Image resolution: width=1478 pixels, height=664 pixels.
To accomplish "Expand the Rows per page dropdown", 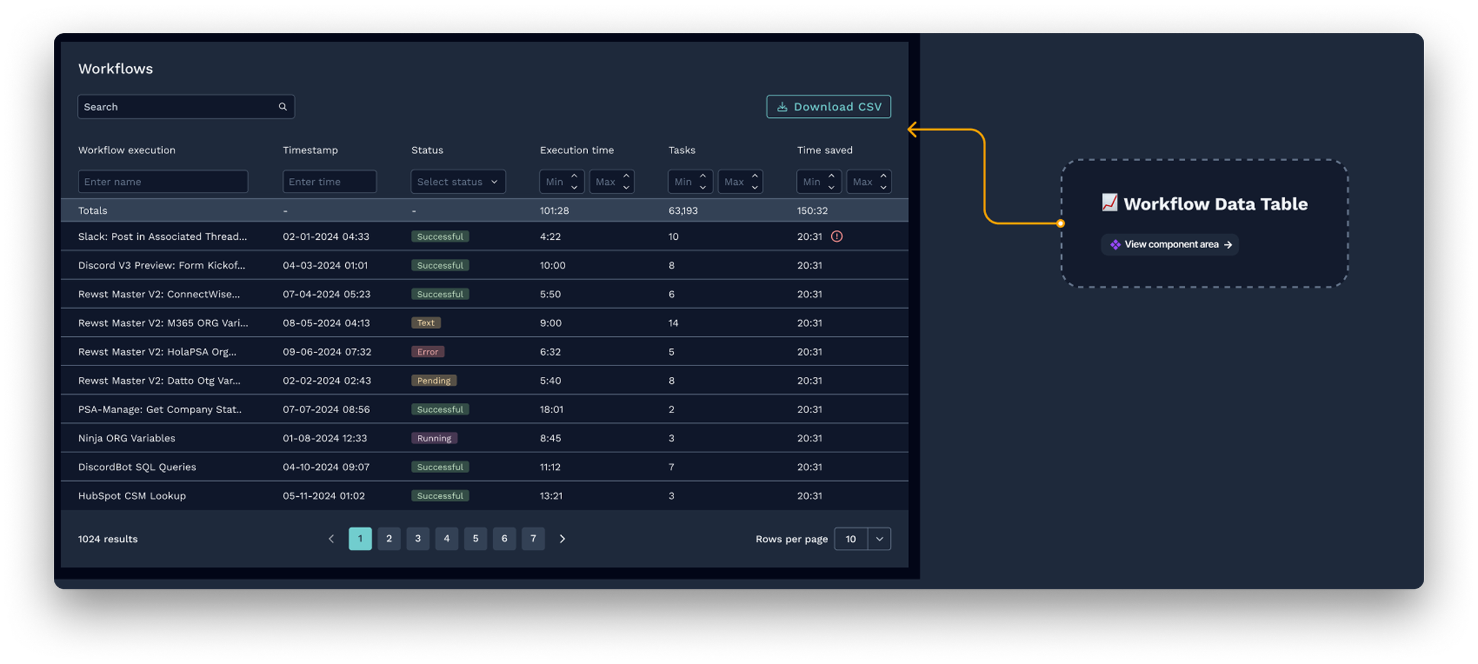I will pyautogui.click(x=879, y=539).
